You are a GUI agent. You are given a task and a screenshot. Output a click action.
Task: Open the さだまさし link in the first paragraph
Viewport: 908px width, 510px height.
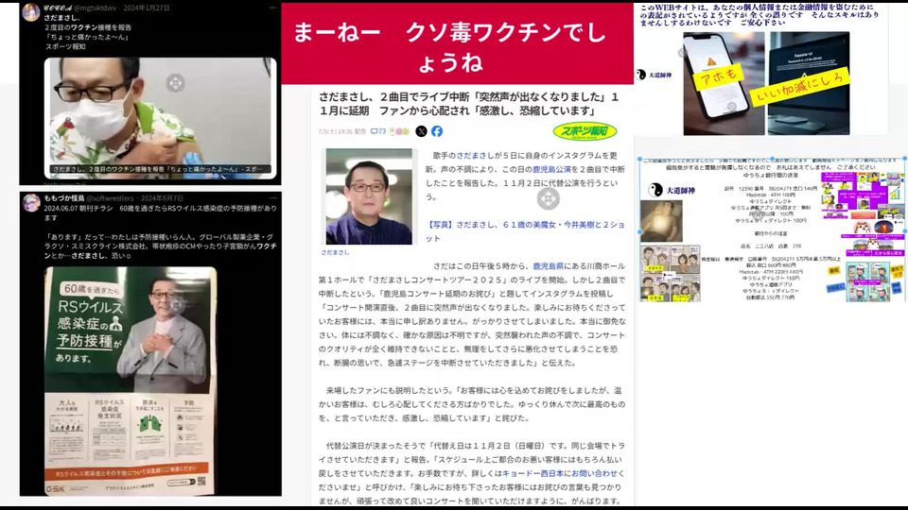point(475,156)
